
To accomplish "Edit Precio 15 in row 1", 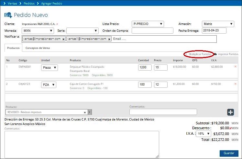I will (161, 68).
